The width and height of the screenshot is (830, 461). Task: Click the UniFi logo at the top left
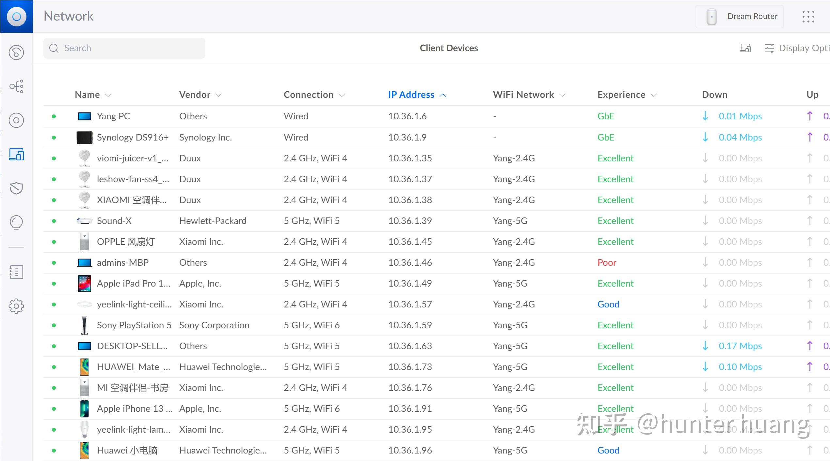[x=16, y=16]
